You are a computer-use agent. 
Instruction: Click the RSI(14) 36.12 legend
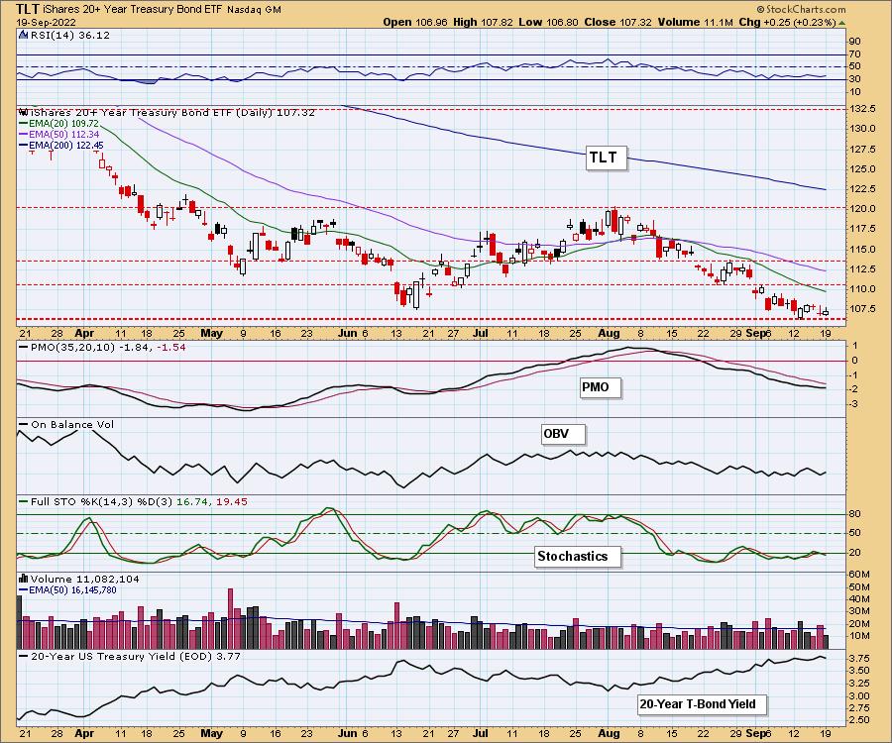pyautogui.click(x=70, y=36)
